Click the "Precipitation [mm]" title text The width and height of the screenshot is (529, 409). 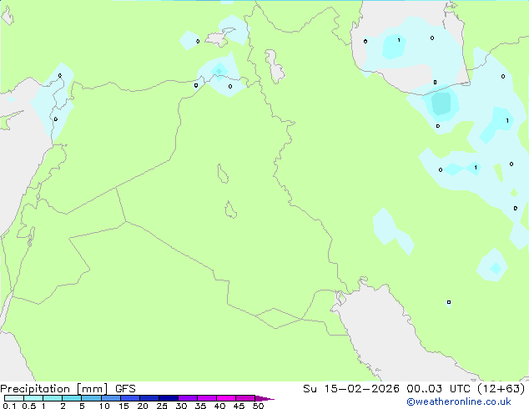click(x=54, y=389)
